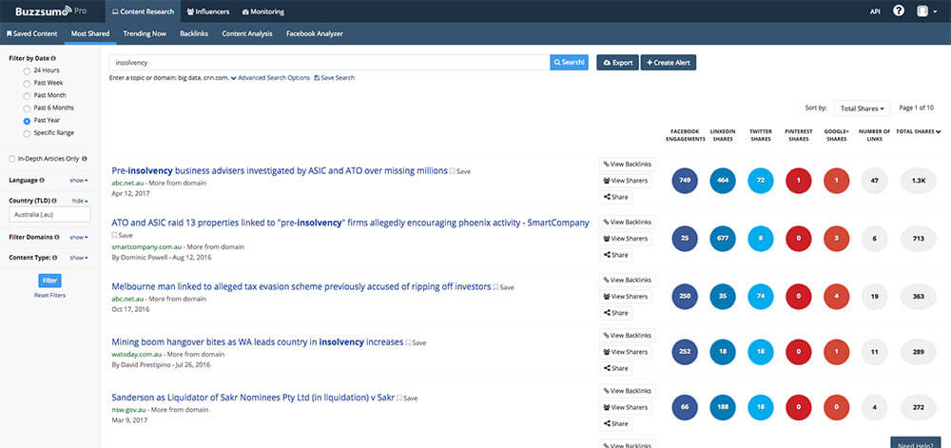Click the insolvency search input field
This screenshot has height=448, width=951.
(329, 63)
